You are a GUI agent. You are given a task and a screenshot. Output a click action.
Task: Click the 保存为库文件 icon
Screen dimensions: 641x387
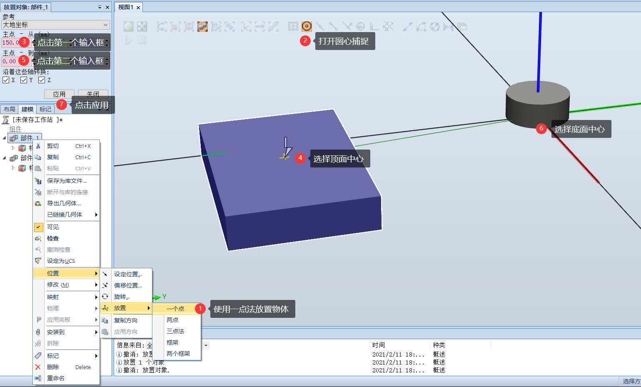[x=38, y=181]
